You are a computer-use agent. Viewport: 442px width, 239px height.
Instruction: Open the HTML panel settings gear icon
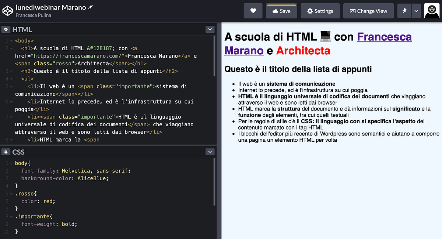[x=6, y=29]
